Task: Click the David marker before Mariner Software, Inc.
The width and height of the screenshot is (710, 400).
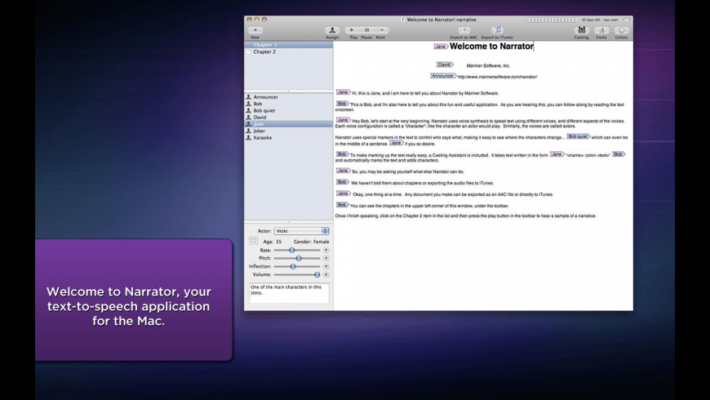Action: pyautogui.click(x=445, y=64)
